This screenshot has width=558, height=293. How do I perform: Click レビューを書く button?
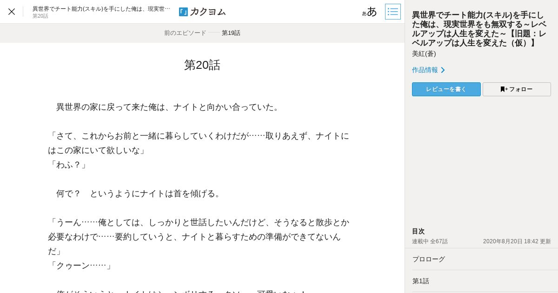446,89
